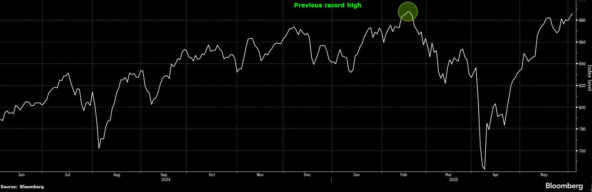
Task: Click the Nov month label
Action: [260, 175]
